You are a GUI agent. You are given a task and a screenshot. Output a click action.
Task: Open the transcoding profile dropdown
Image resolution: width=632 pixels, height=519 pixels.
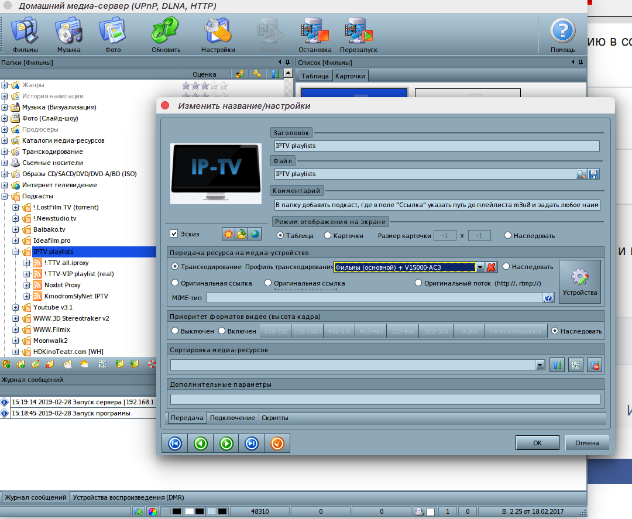pyautogui.click(x=480, y=267)
